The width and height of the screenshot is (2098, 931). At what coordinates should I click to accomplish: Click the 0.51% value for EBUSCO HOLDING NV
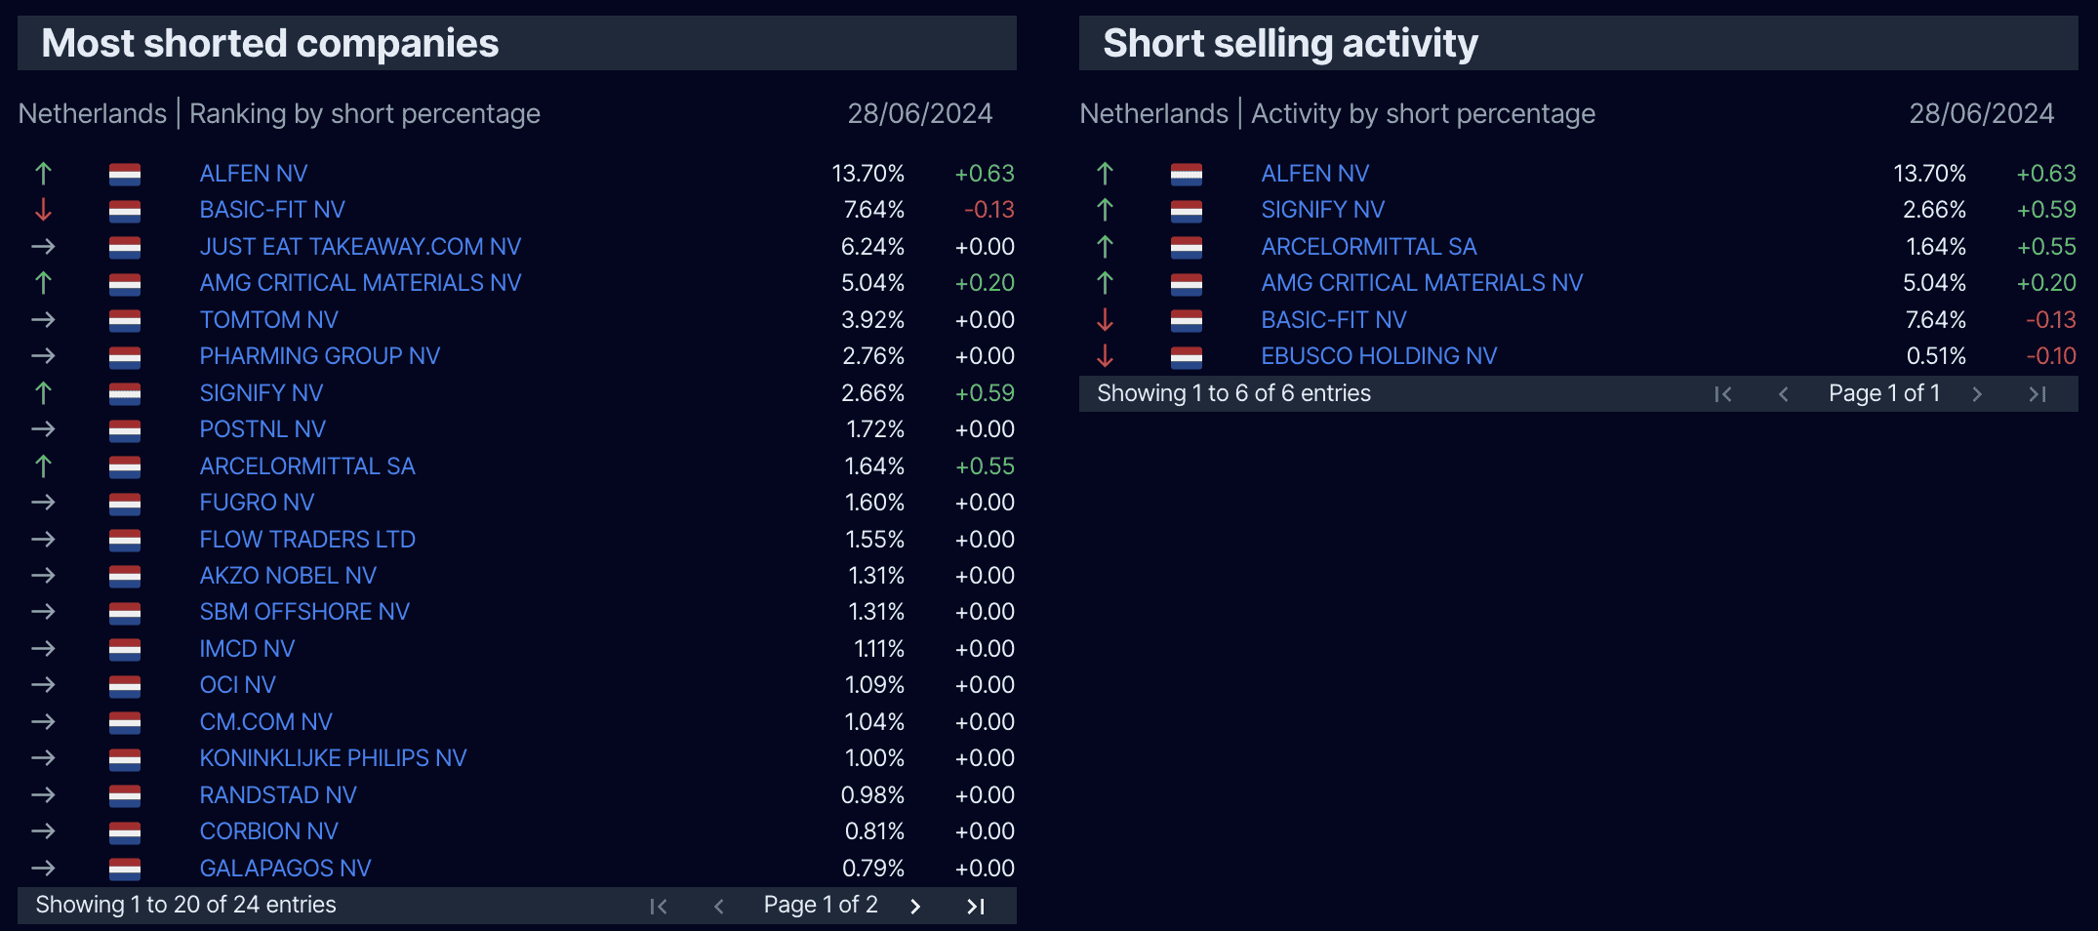1936,356
